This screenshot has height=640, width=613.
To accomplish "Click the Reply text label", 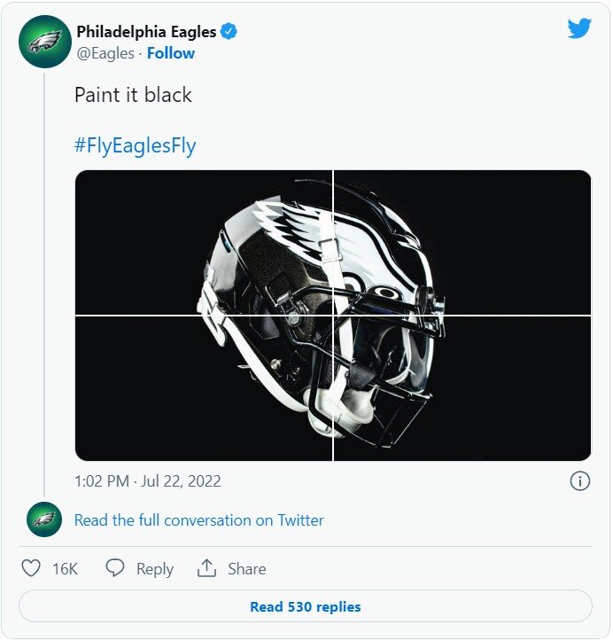I will coord(155,569).
